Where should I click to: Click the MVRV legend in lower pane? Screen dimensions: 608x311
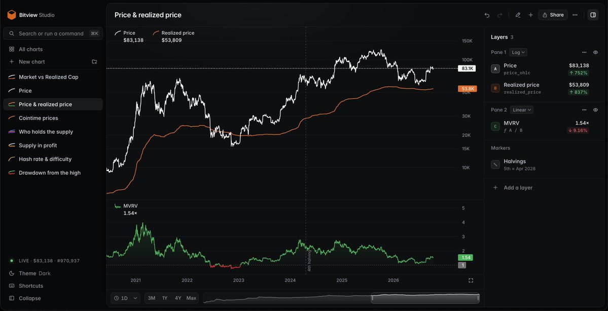point(126,210)
